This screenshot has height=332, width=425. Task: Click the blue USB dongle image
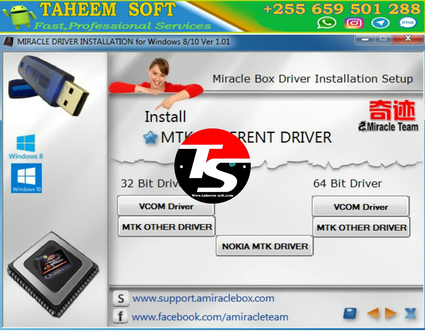pos(49,86)
